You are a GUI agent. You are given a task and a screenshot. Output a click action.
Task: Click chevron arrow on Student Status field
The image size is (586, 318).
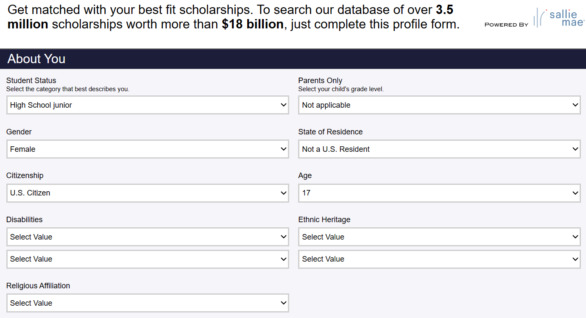[x=284, y=105]
